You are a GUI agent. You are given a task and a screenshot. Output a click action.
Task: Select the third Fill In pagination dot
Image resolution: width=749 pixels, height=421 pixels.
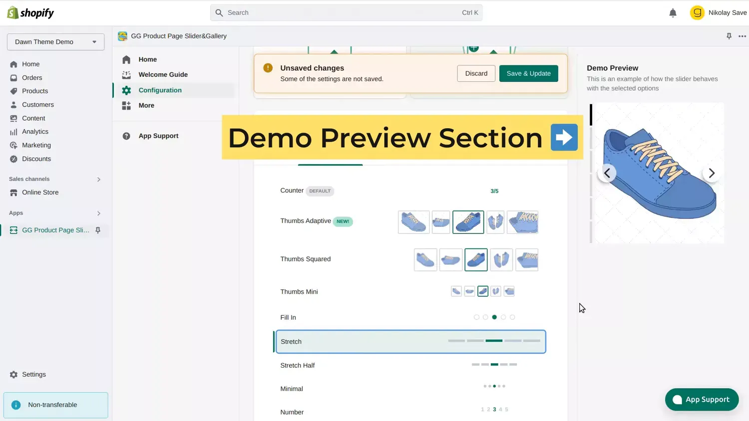coord(494,317)
